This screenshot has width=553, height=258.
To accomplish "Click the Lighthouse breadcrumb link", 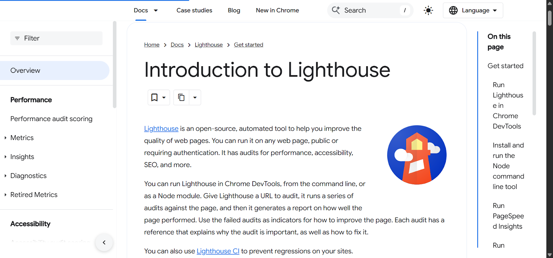I will pos(209,45).
